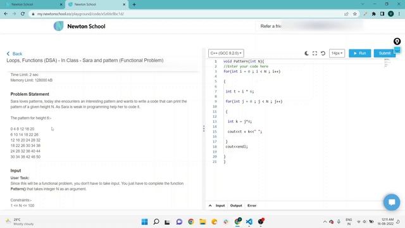Show hidden system tray icons

pos(325,222)
